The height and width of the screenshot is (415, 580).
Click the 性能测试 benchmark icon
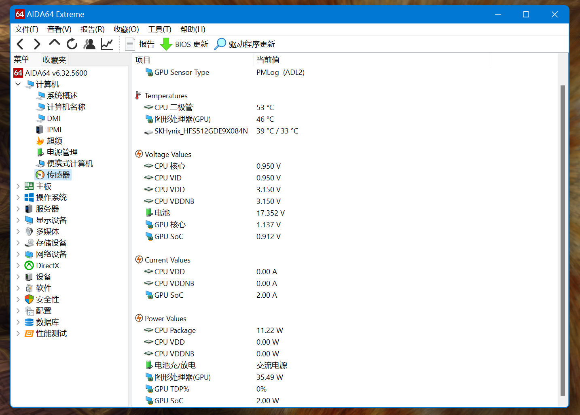[x=29, y=333]
